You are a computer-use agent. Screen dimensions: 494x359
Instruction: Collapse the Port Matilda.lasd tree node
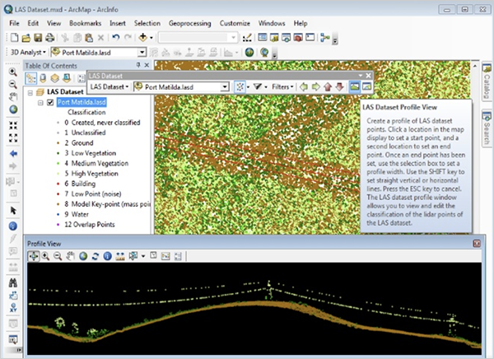pyautogui.click(x=40, y=103)
